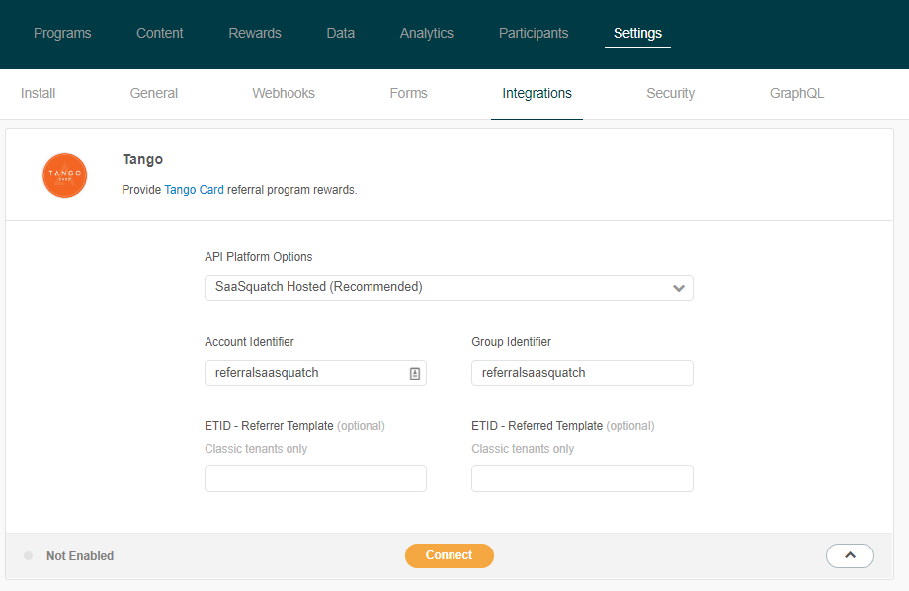Select the General settings tab
Viewport: 909px width, 591px height.
pyautogui.click(x=154, y=94)
